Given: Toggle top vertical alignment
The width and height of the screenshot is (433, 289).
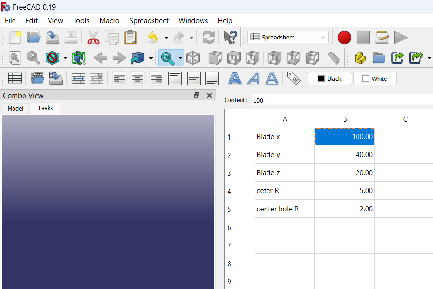Looking at the screenshot, I should [174, 78].
